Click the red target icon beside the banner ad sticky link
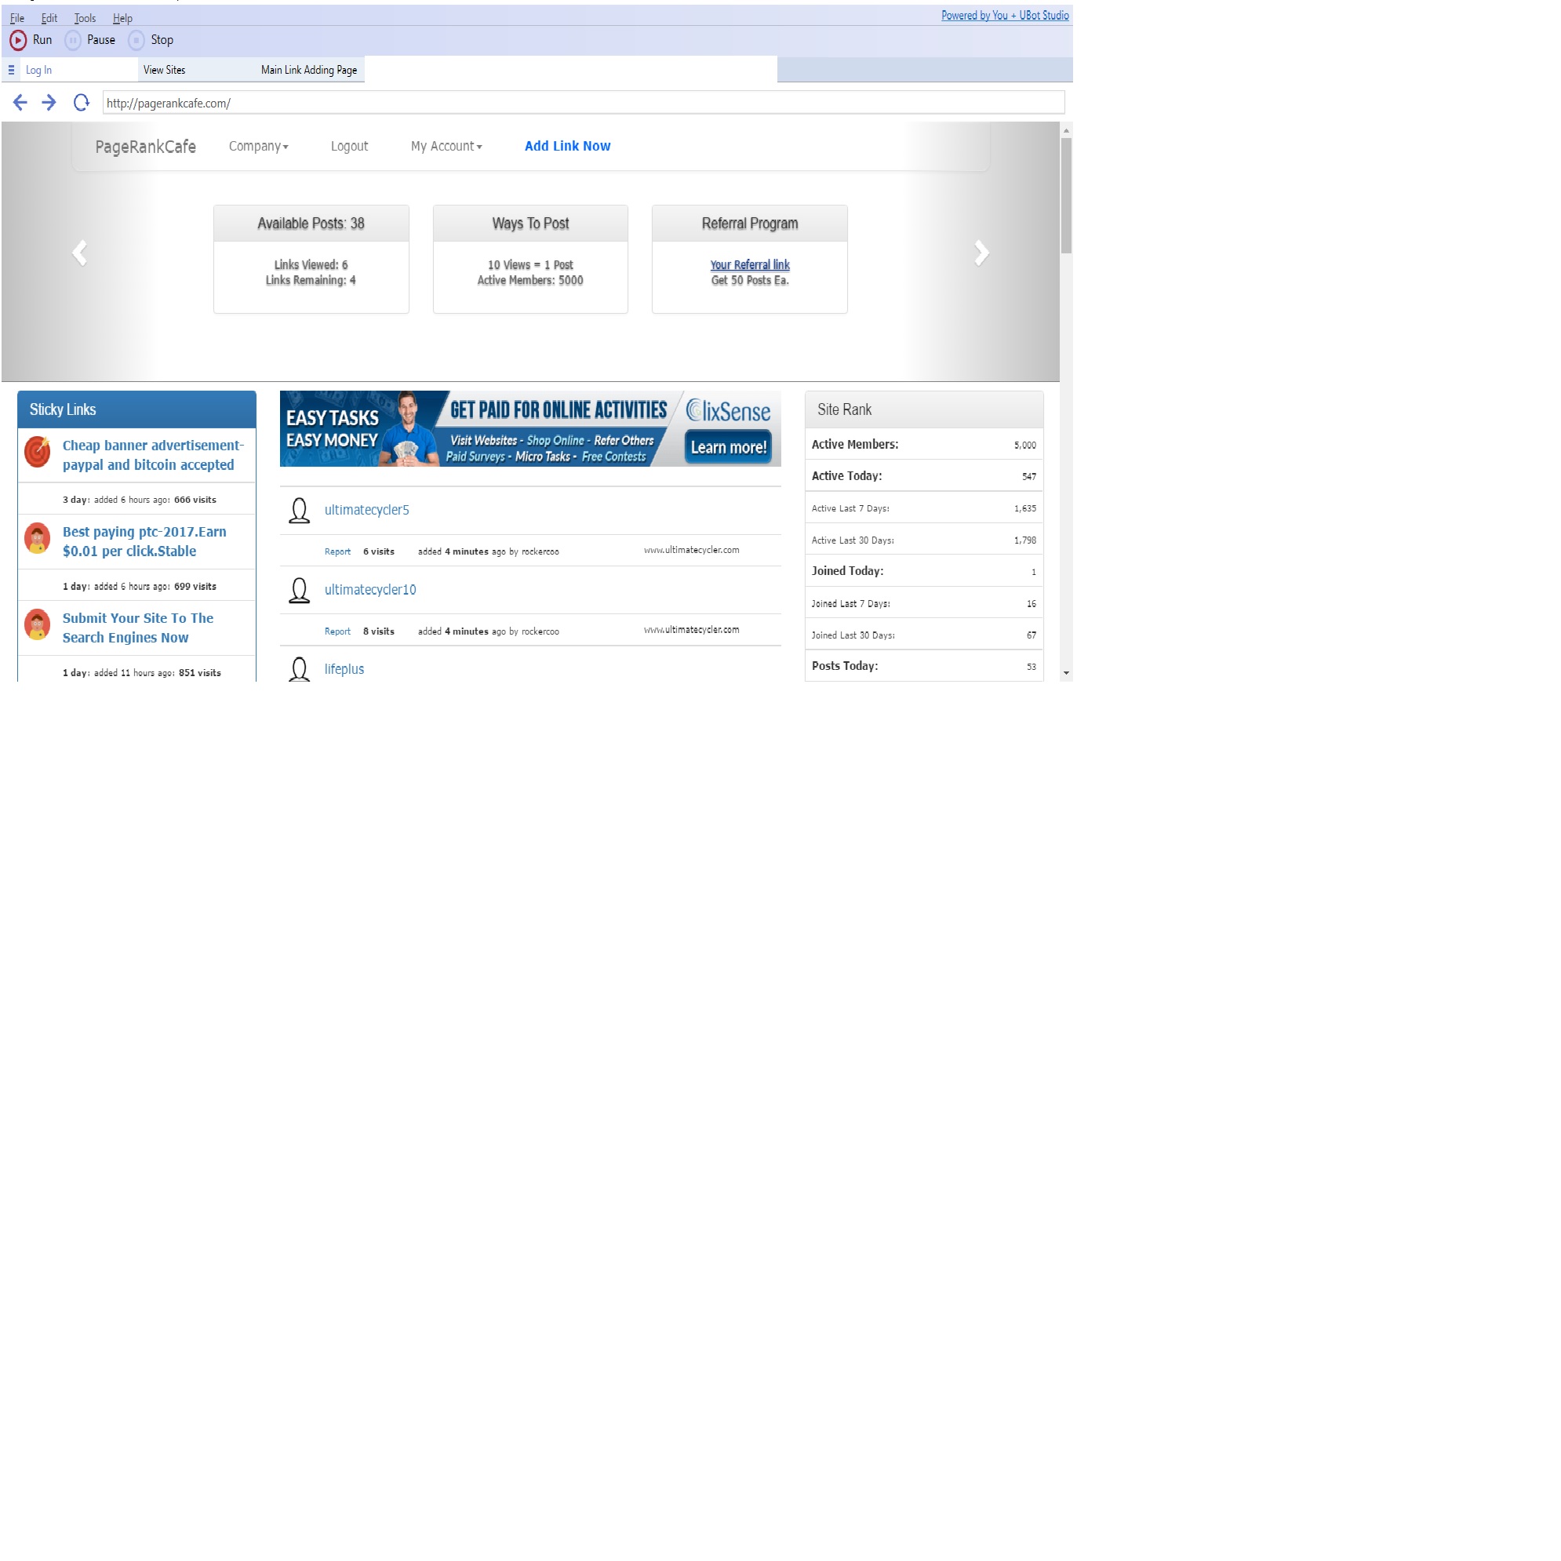Screen dimensions: 1561x1561 [38, 453]
